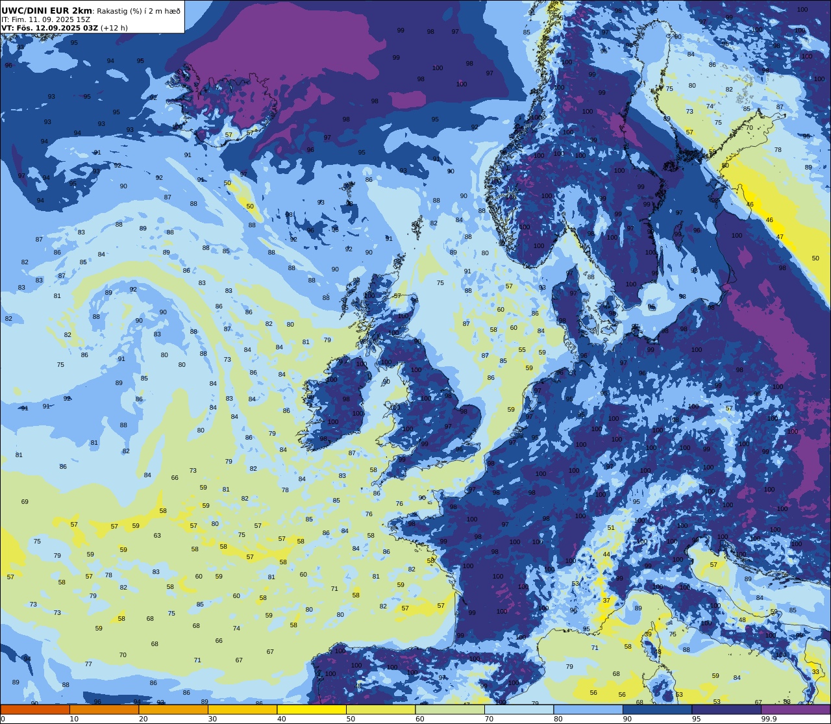Click the light green 60–70 legend segment
Image resolution: width=831 pixels, height=724 pixels.
click(450, 709)
